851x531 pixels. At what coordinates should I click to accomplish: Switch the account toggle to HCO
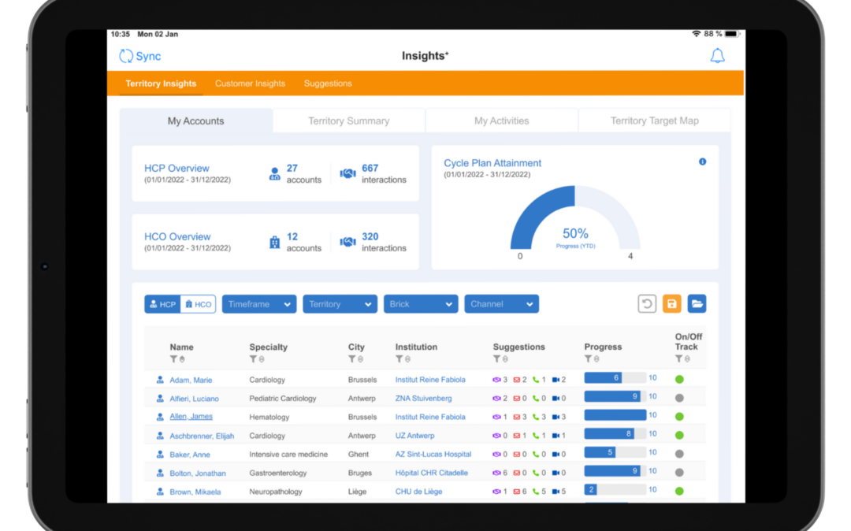198,304
